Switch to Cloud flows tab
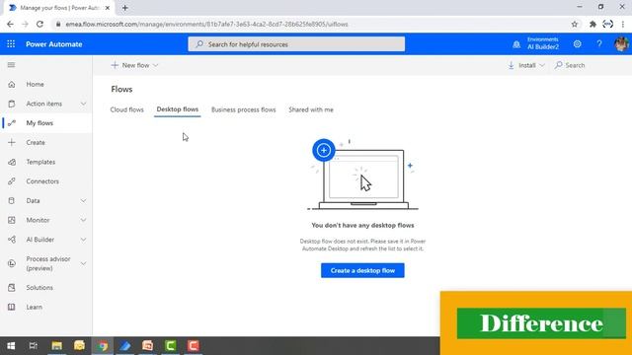 pos(127,109)
